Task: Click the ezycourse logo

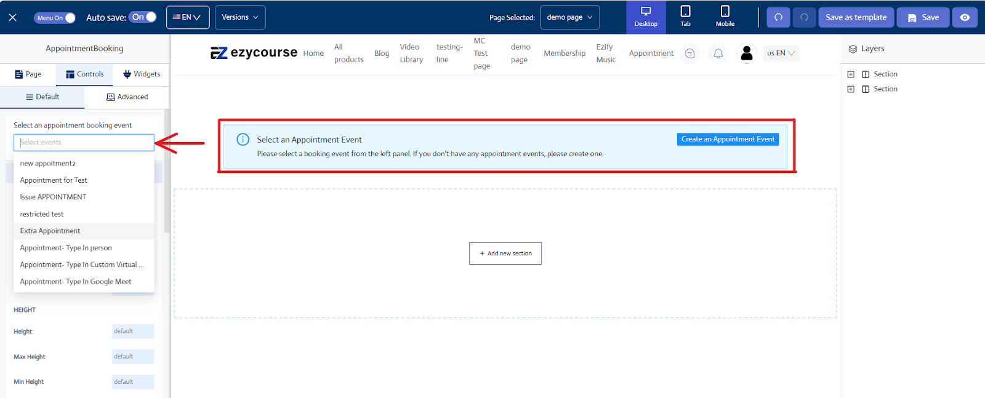Action: pos(254,53)
